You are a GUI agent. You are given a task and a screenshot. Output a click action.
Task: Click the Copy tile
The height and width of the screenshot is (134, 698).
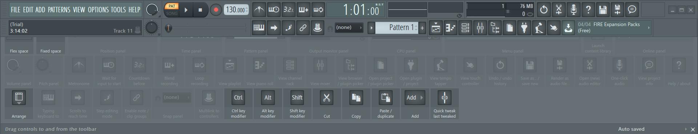(356, 104)
